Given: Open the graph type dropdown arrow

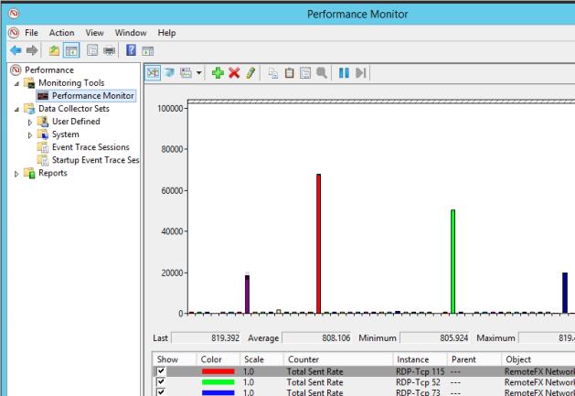Looking at the screenshot, I should (199, 72).
